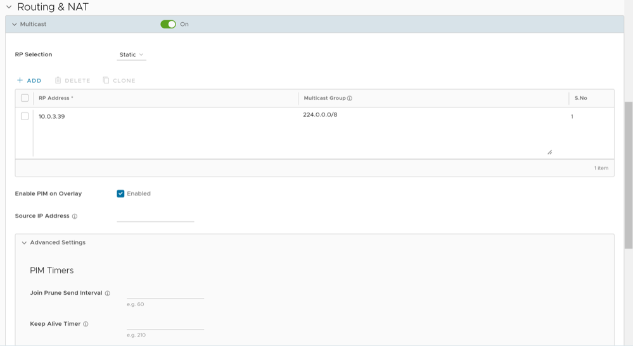This screenshot has width=633, height=346.
Task: Check the select-all checkbox in table header
Action: tap(25, 98)
